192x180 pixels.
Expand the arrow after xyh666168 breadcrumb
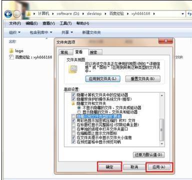click(154, 14)
